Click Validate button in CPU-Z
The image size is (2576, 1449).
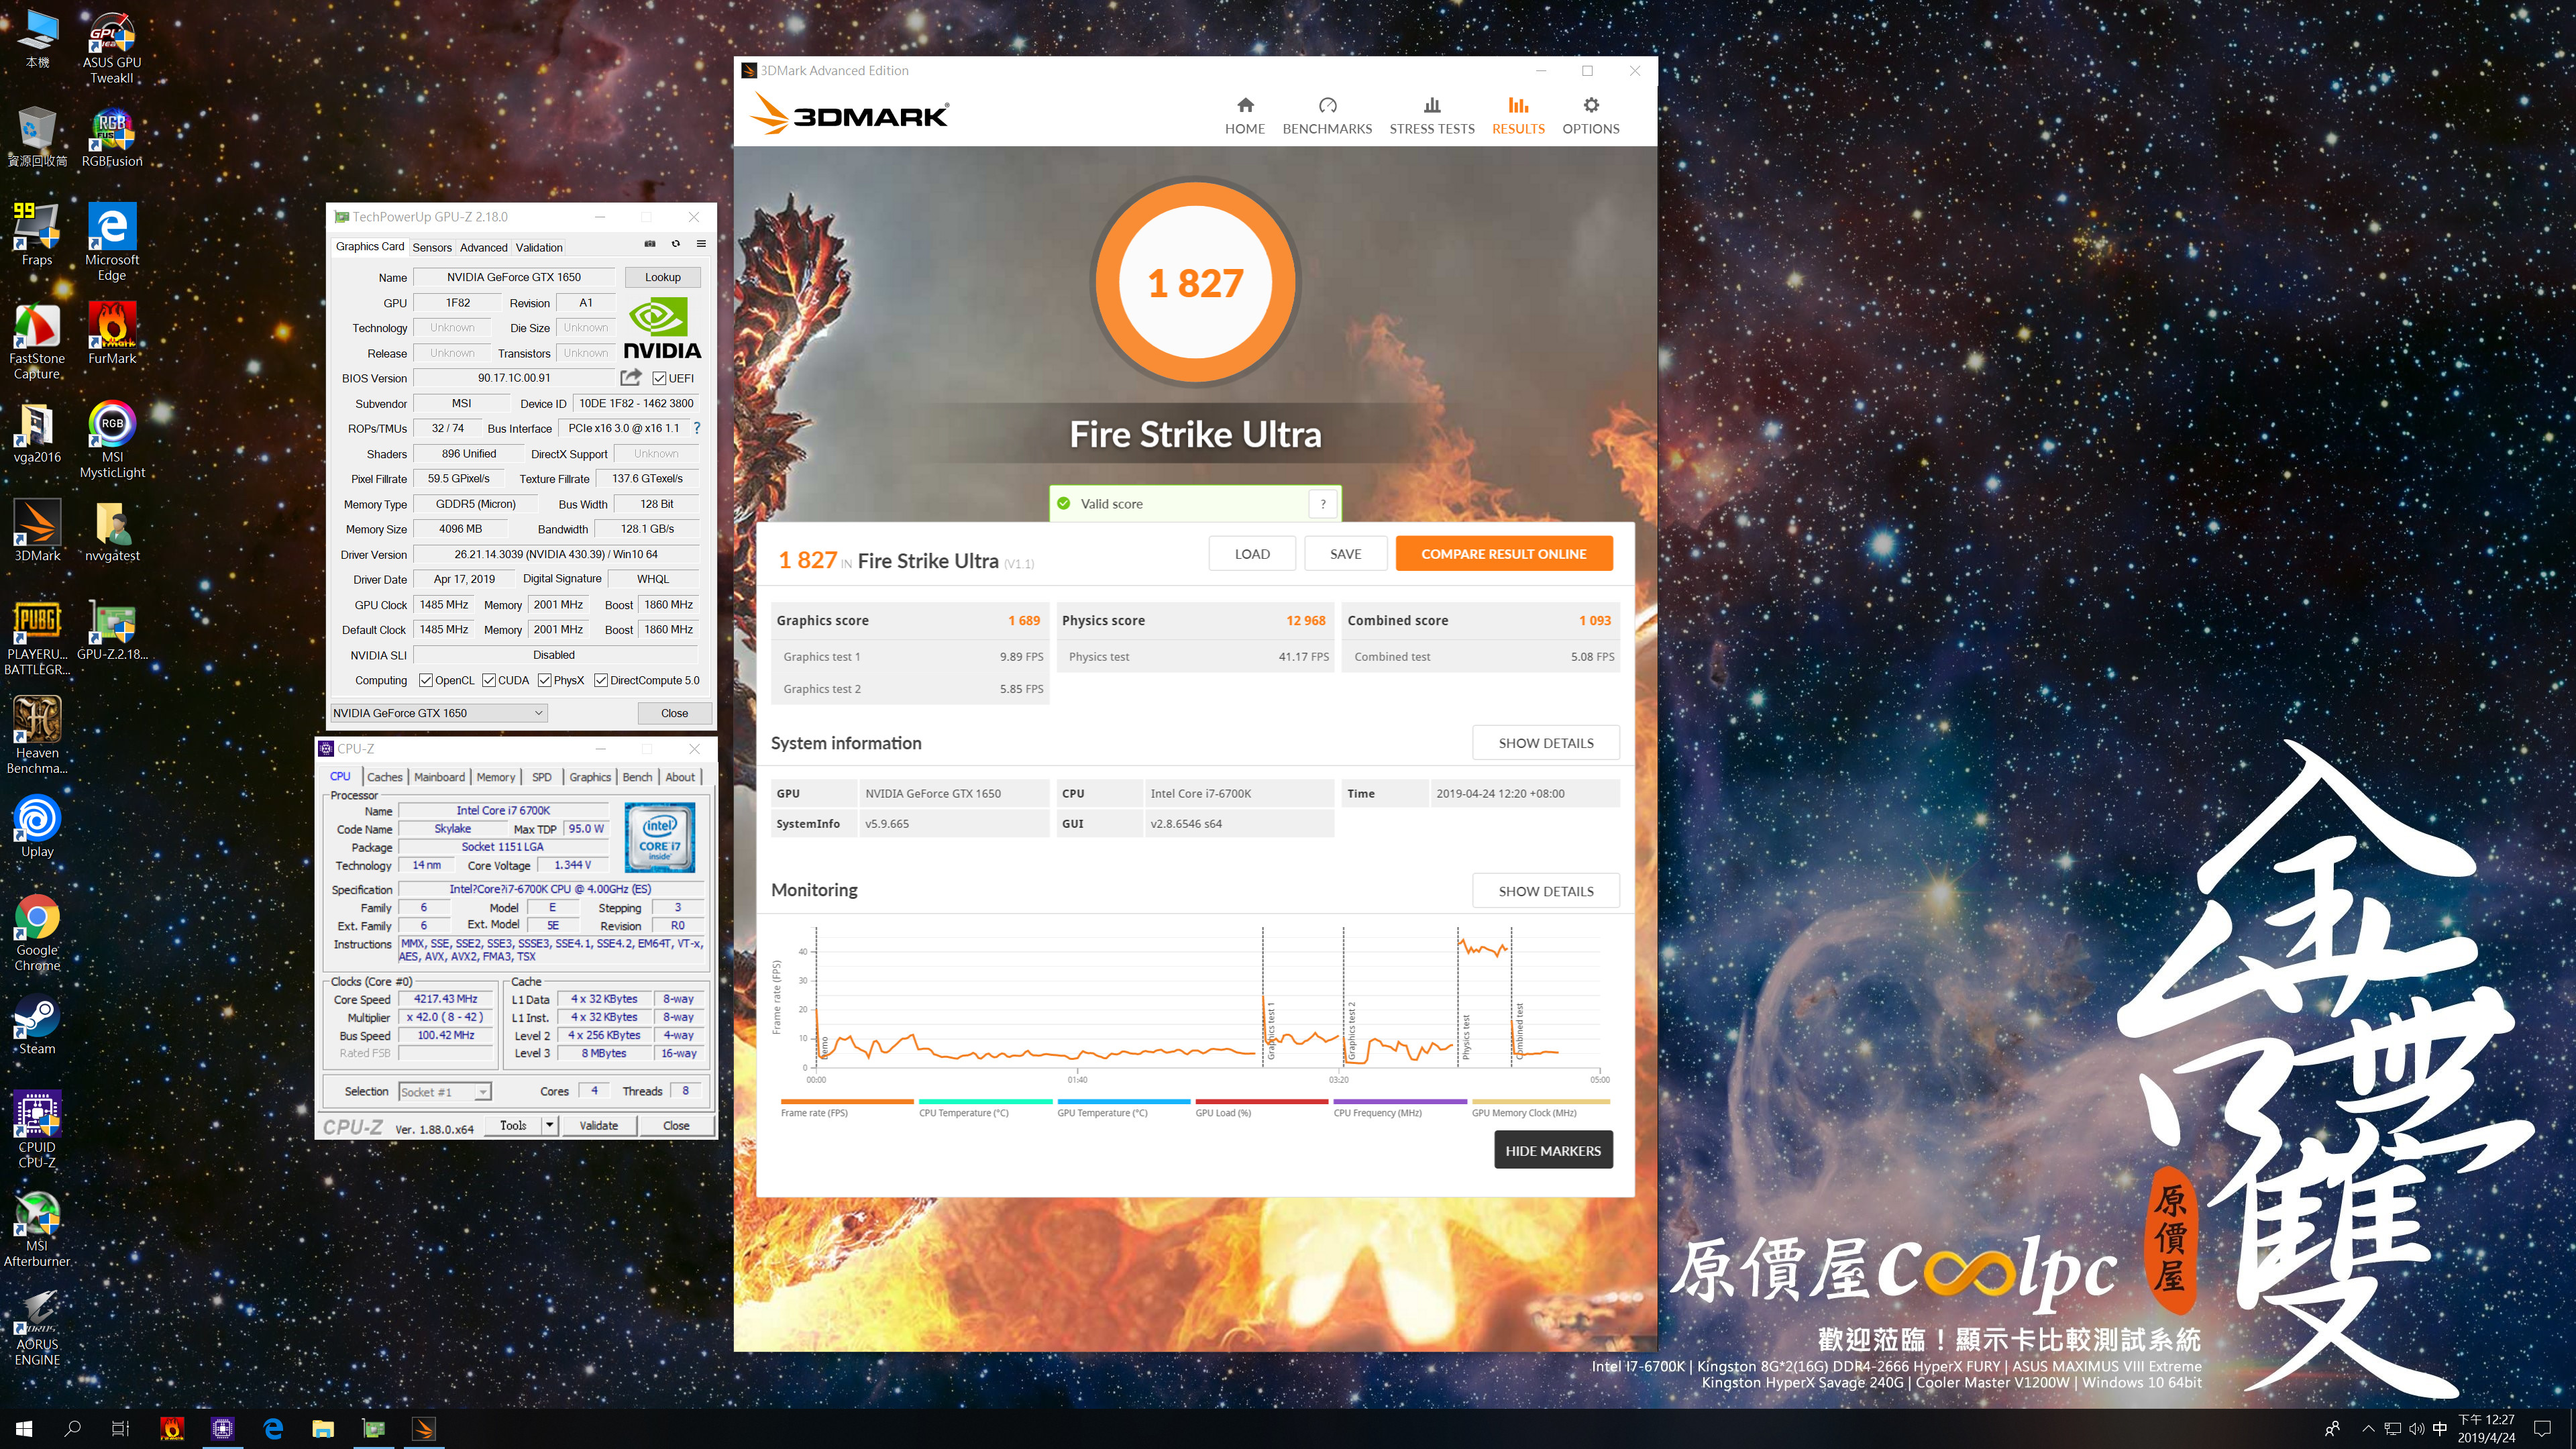[x=598, y=1126]
